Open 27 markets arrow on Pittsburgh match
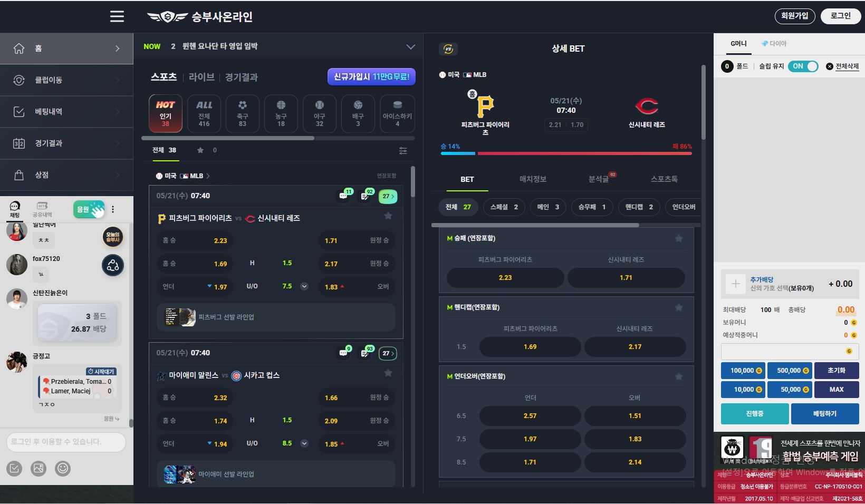The height and width of the screenshot is (504, 865). click(388, 196)
